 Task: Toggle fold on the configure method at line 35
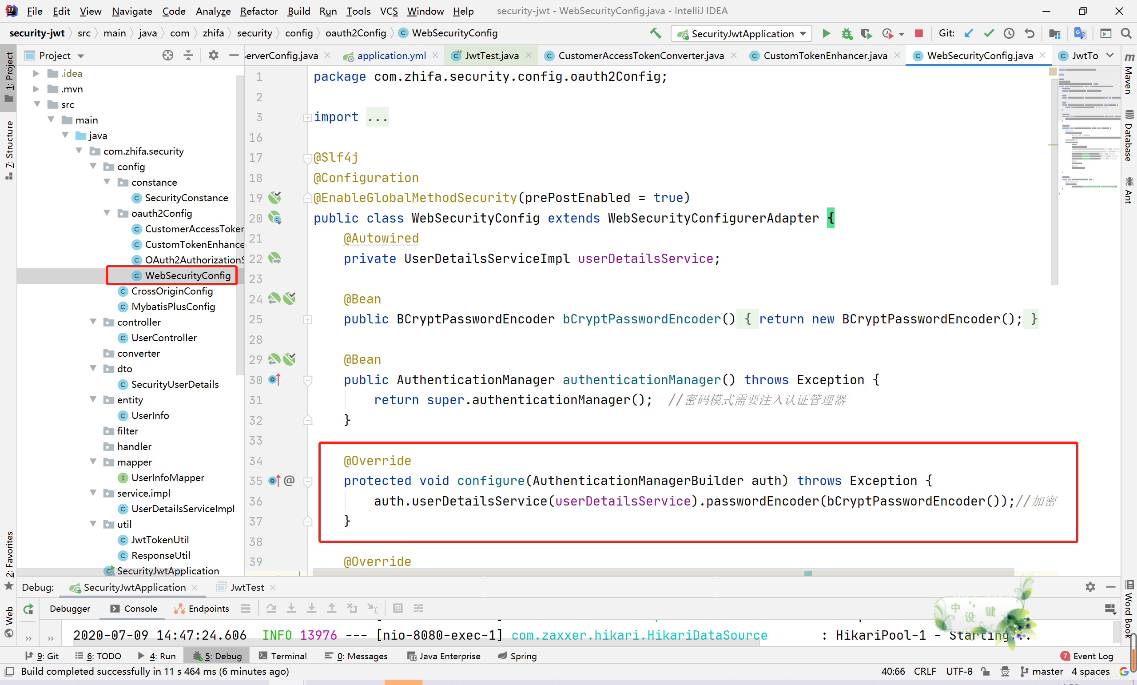pos(308,482)
